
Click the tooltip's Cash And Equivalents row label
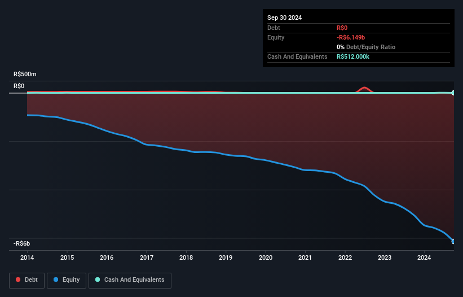click(x=297, y=56)
